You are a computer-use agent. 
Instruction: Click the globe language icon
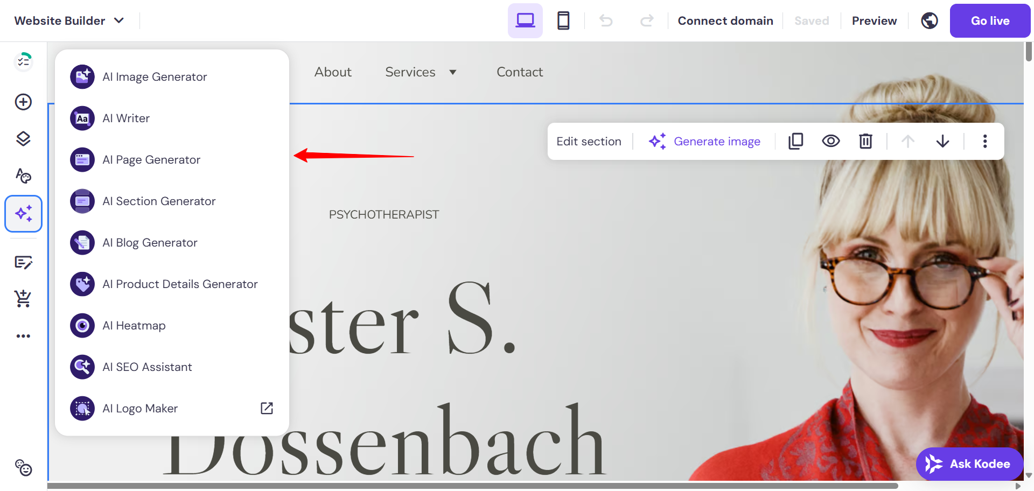click(929, 20)
